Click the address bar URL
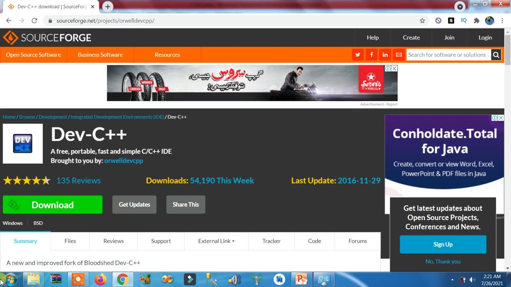The width and height of the screenshot is (511, 287). pos(105,21)
